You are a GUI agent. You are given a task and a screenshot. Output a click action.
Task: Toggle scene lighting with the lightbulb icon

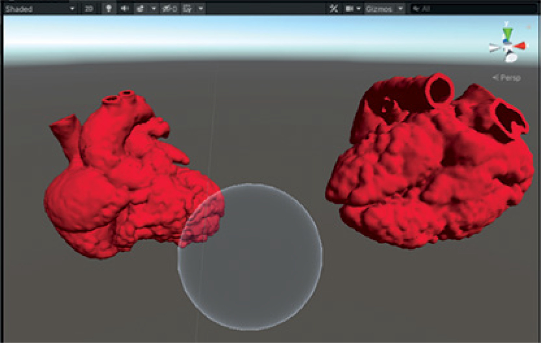click(108, 9)
